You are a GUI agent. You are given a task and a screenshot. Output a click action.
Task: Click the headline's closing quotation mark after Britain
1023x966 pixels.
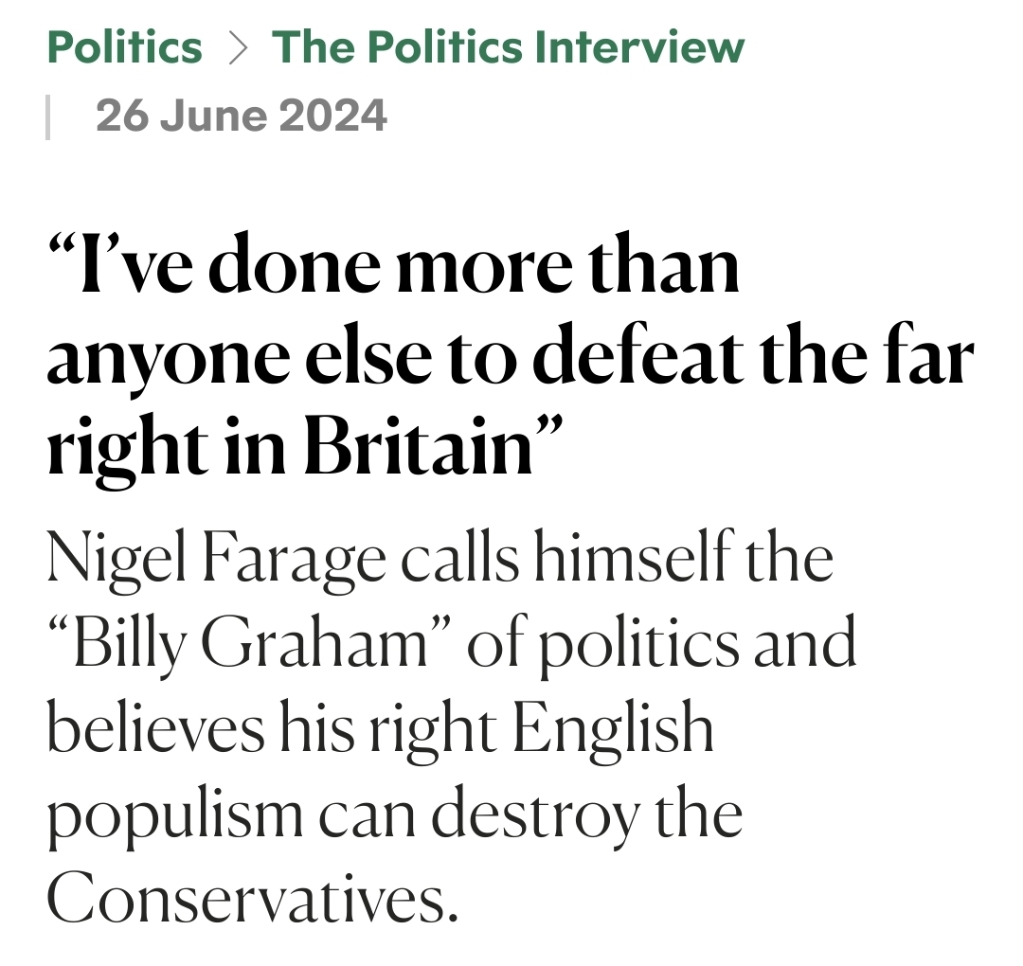click(548, 429)
